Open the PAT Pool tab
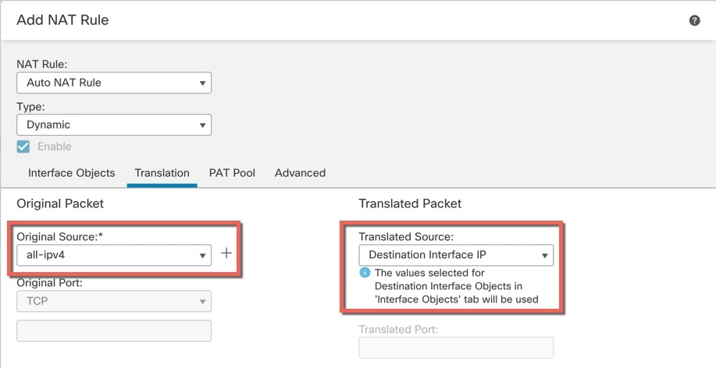This screenshot has height=368, width=716. (232, 173)
